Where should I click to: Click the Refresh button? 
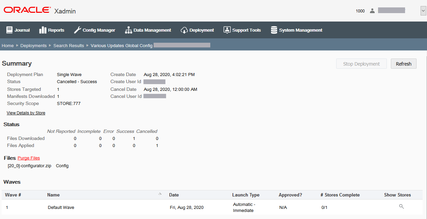click(403, 63)
